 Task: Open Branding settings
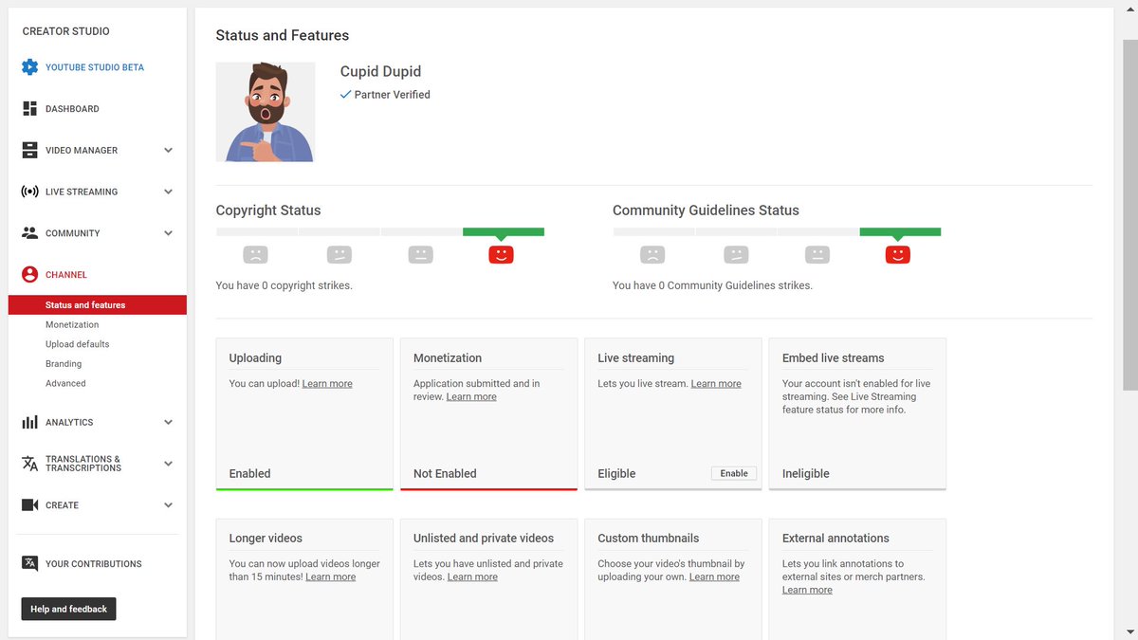pos(64,364)
